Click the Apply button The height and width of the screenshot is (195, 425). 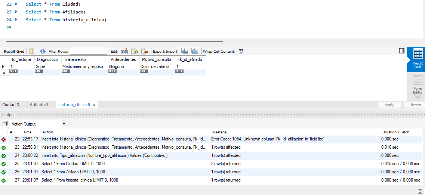click(389, 105)
